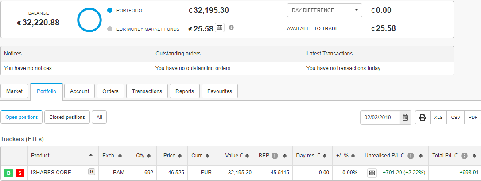
Task: Export portfolio as CSV
Action: [x=456, y=118]
